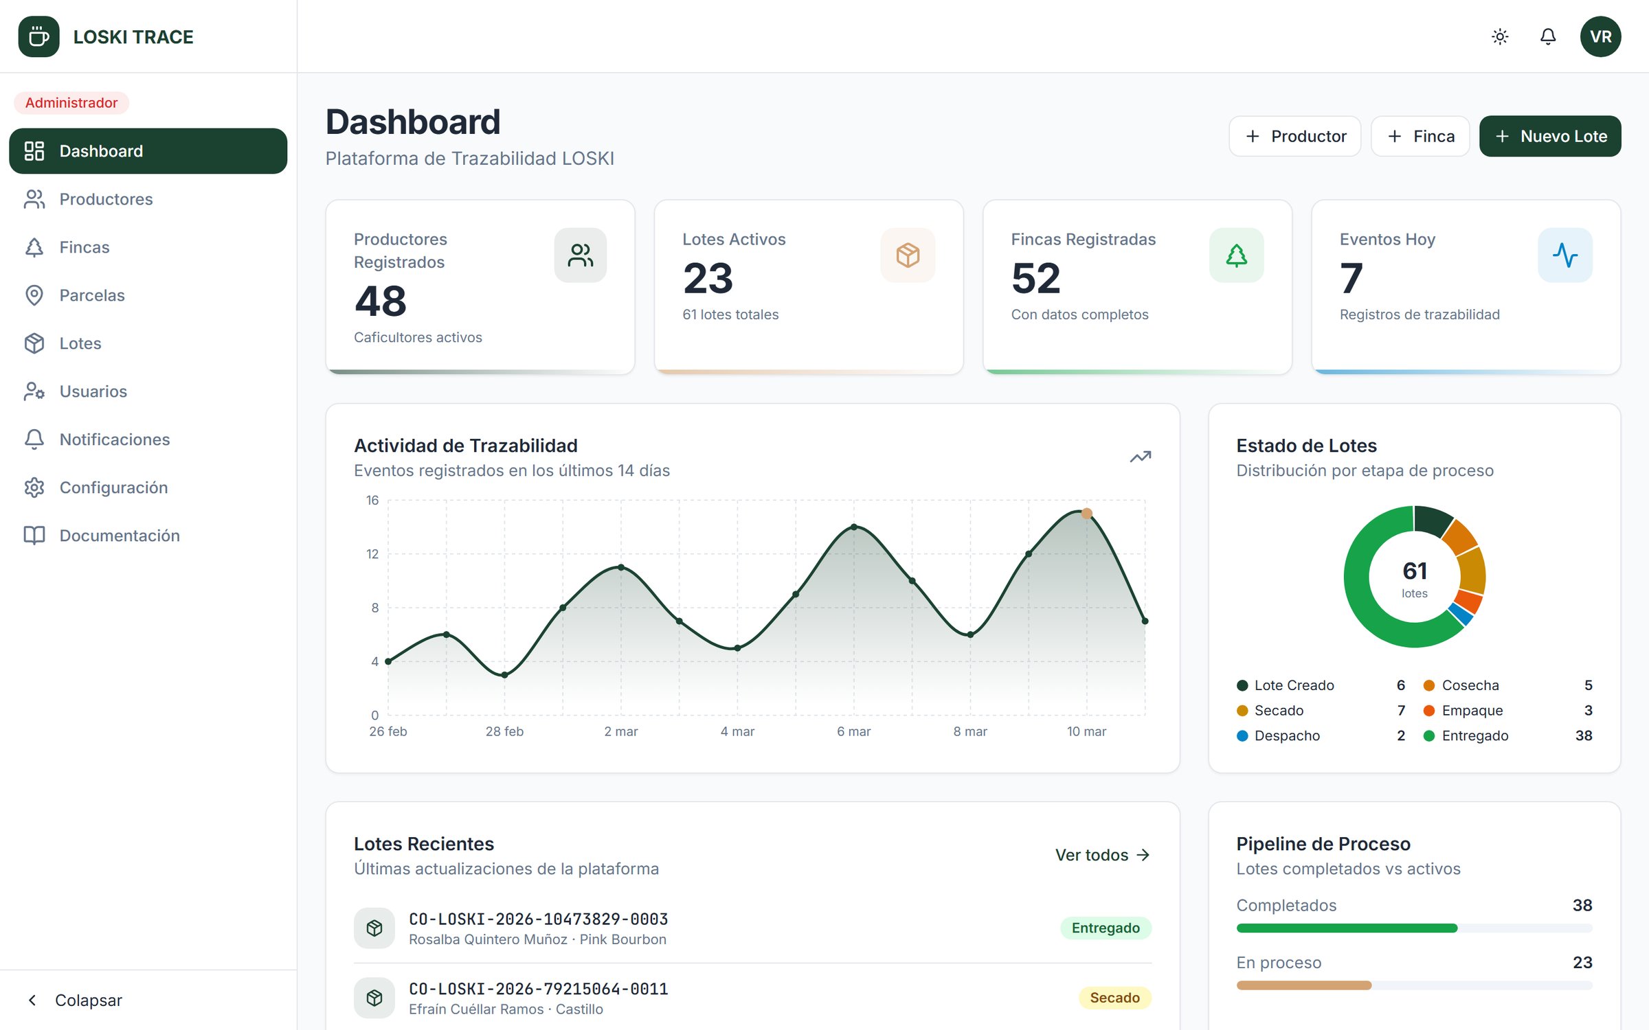The image size is (1649, 1030).
Task: Click the Ver todos link in Lotes Recientes
Action: click(x=1103, y=855)
